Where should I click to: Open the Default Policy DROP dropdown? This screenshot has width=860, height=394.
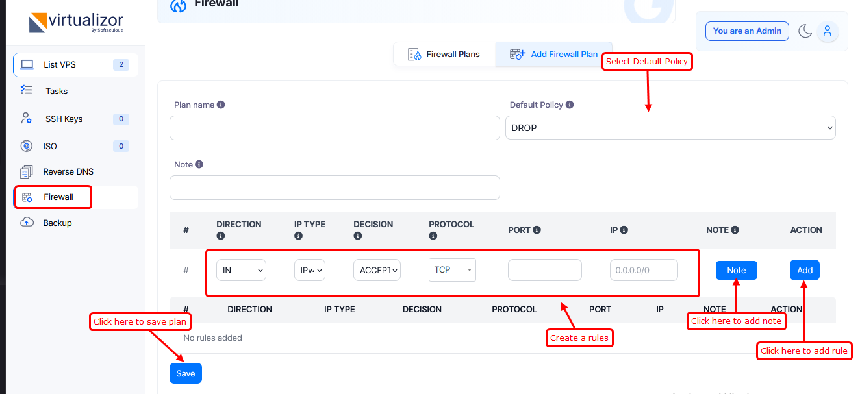[x=670, y=128]
